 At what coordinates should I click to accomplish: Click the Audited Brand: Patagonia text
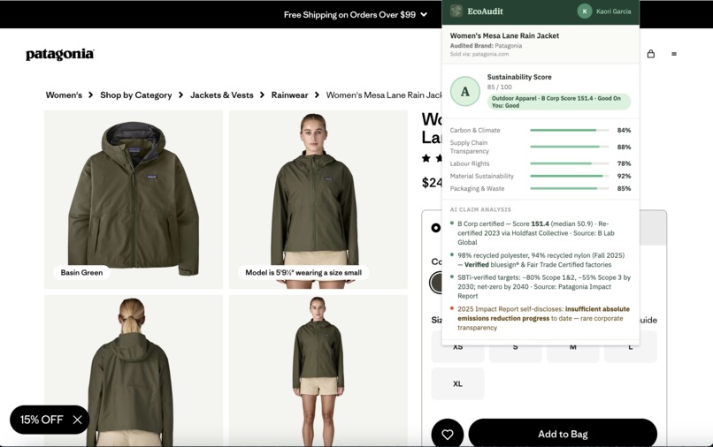[486, 45]
